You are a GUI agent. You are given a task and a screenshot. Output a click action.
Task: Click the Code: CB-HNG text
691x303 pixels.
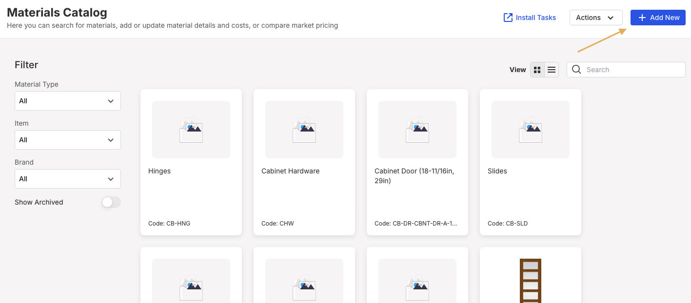[x=169, y=224]
